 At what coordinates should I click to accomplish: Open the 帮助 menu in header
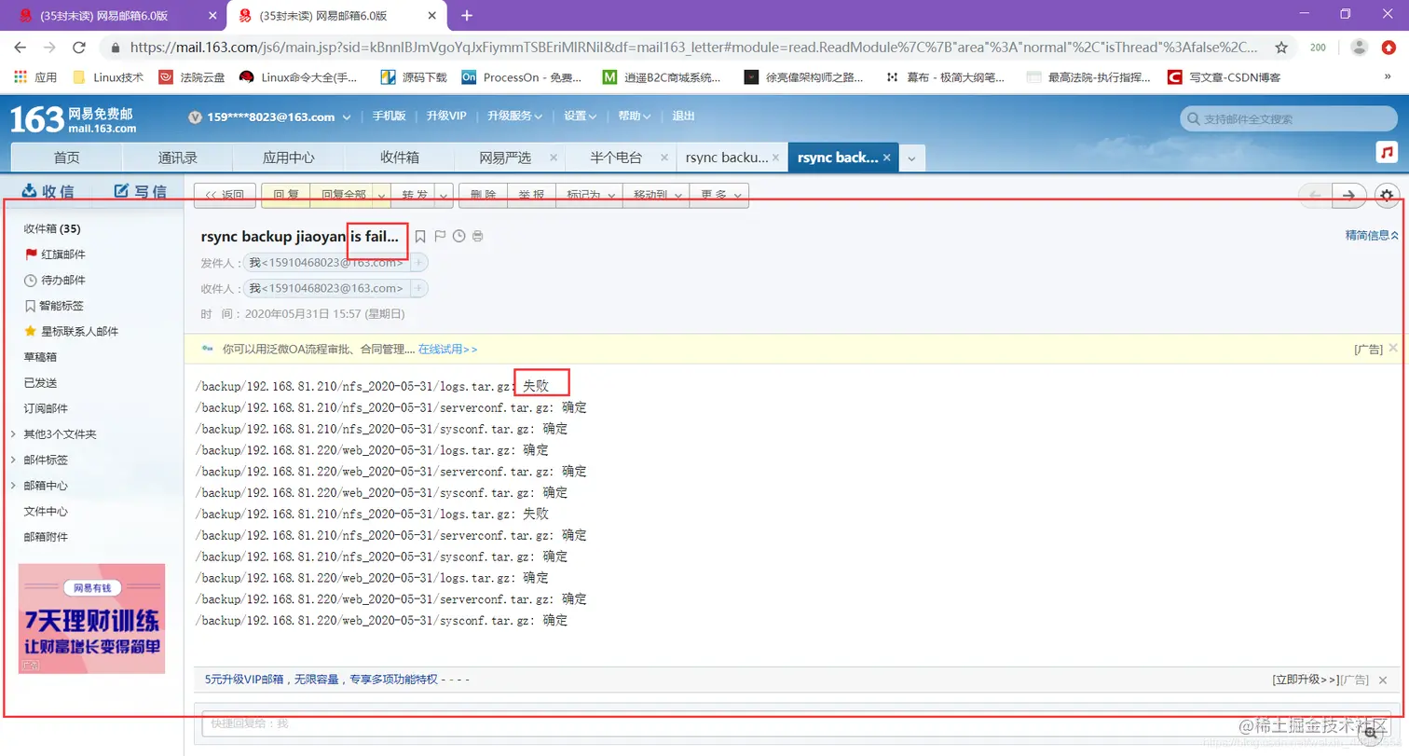pyautogui.click(x=635, y=117)
